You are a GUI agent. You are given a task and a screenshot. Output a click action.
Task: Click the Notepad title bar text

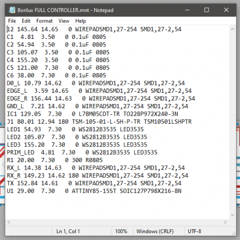[x=66, y=10]
